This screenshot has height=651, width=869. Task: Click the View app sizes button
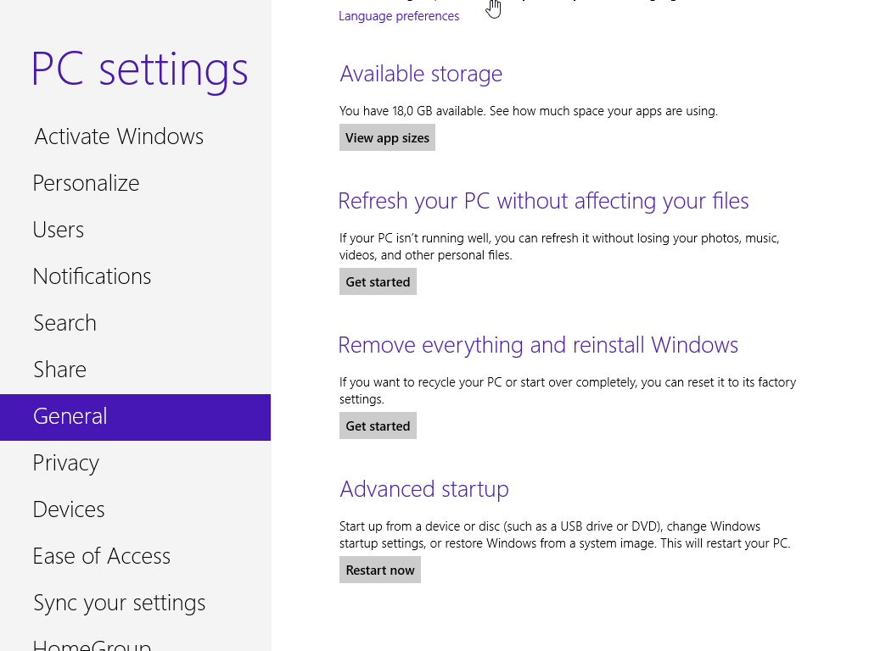click(x=387, y=138)
